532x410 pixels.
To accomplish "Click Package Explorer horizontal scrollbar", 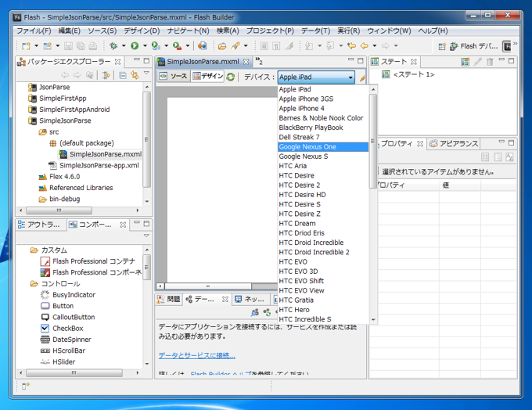I will (x=59, y=210).
